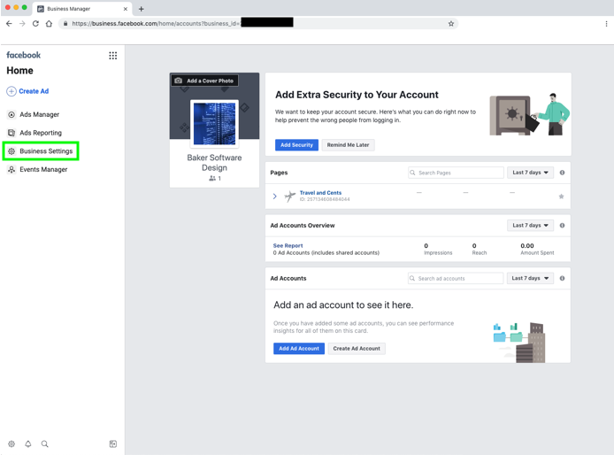The image size is (614, 455).
Task: Click the member count below business name
Action: (x=215, y=178)
